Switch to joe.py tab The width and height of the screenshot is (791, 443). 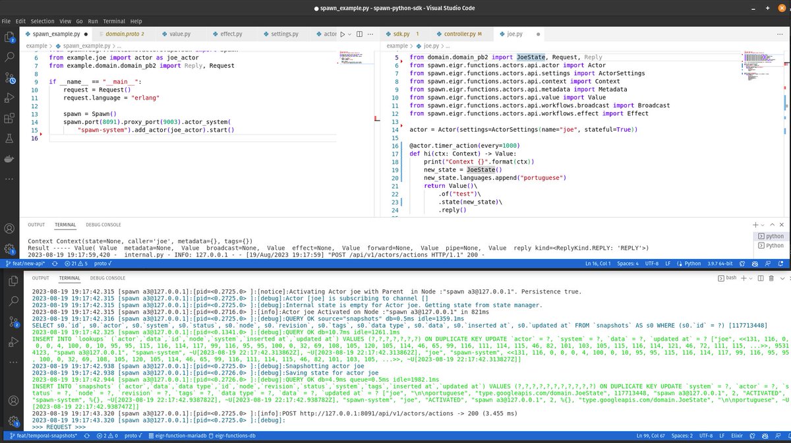click(518, 34)
